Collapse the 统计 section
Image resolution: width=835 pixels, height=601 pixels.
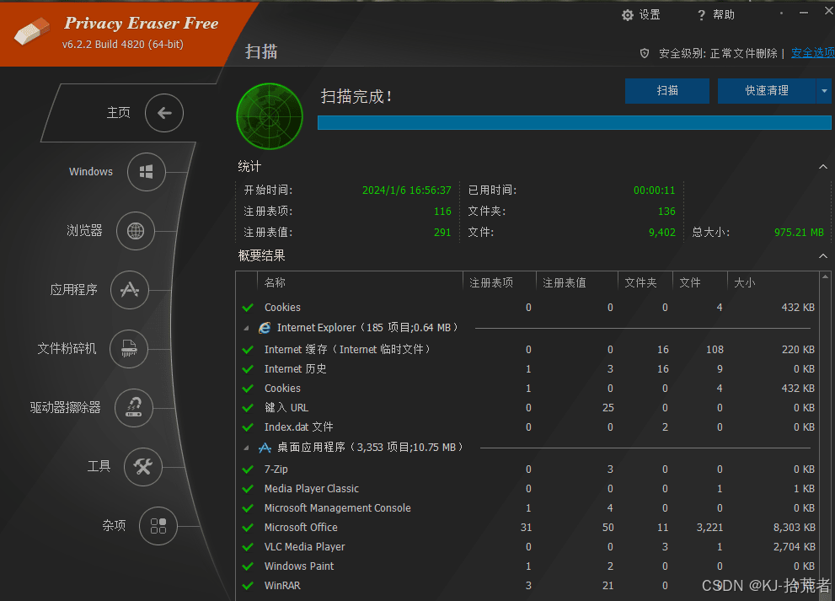pos(822,167)
